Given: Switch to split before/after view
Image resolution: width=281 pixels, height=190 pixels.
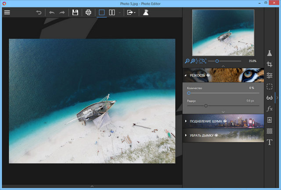Looking at the screenshot, I should click(112, 12).
